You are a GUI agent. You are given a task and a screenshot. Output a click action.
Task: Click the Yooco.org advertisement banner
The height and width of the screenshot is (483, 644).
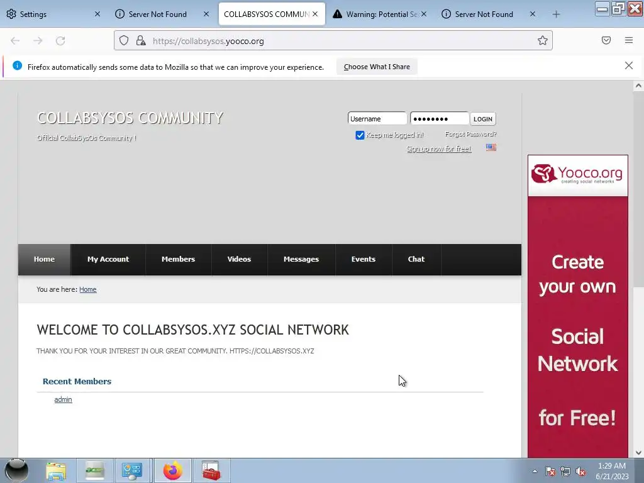coord(578,306)
